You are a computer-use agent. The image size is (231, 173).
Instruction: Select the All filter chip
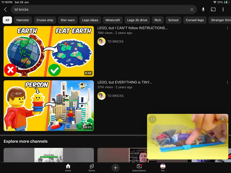click(x=7, y=20)
